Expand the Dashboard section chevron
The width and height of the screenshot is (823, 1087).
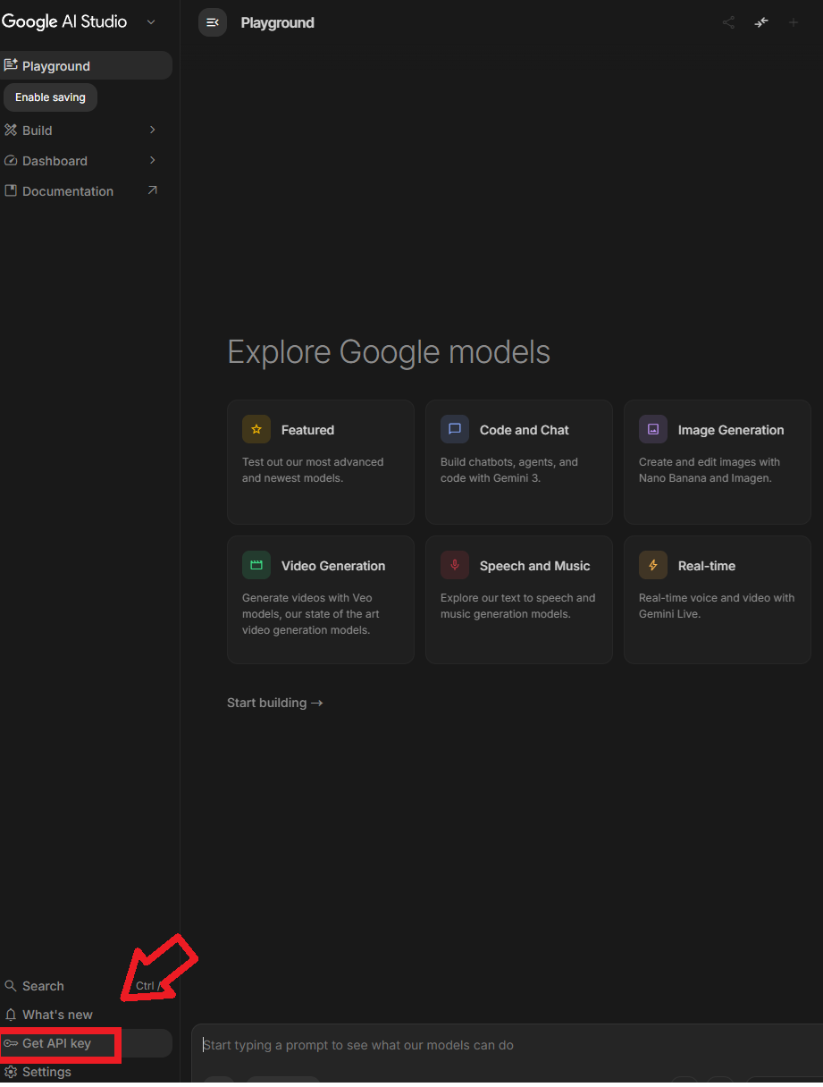pyautogui.click(x=152, y=160)
